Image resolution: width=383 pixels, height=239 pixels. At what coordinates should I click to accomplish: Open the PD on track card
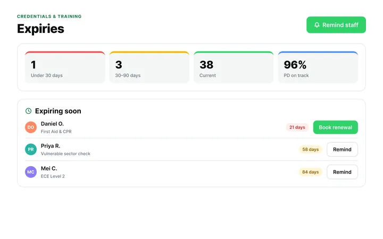[318, 67]
